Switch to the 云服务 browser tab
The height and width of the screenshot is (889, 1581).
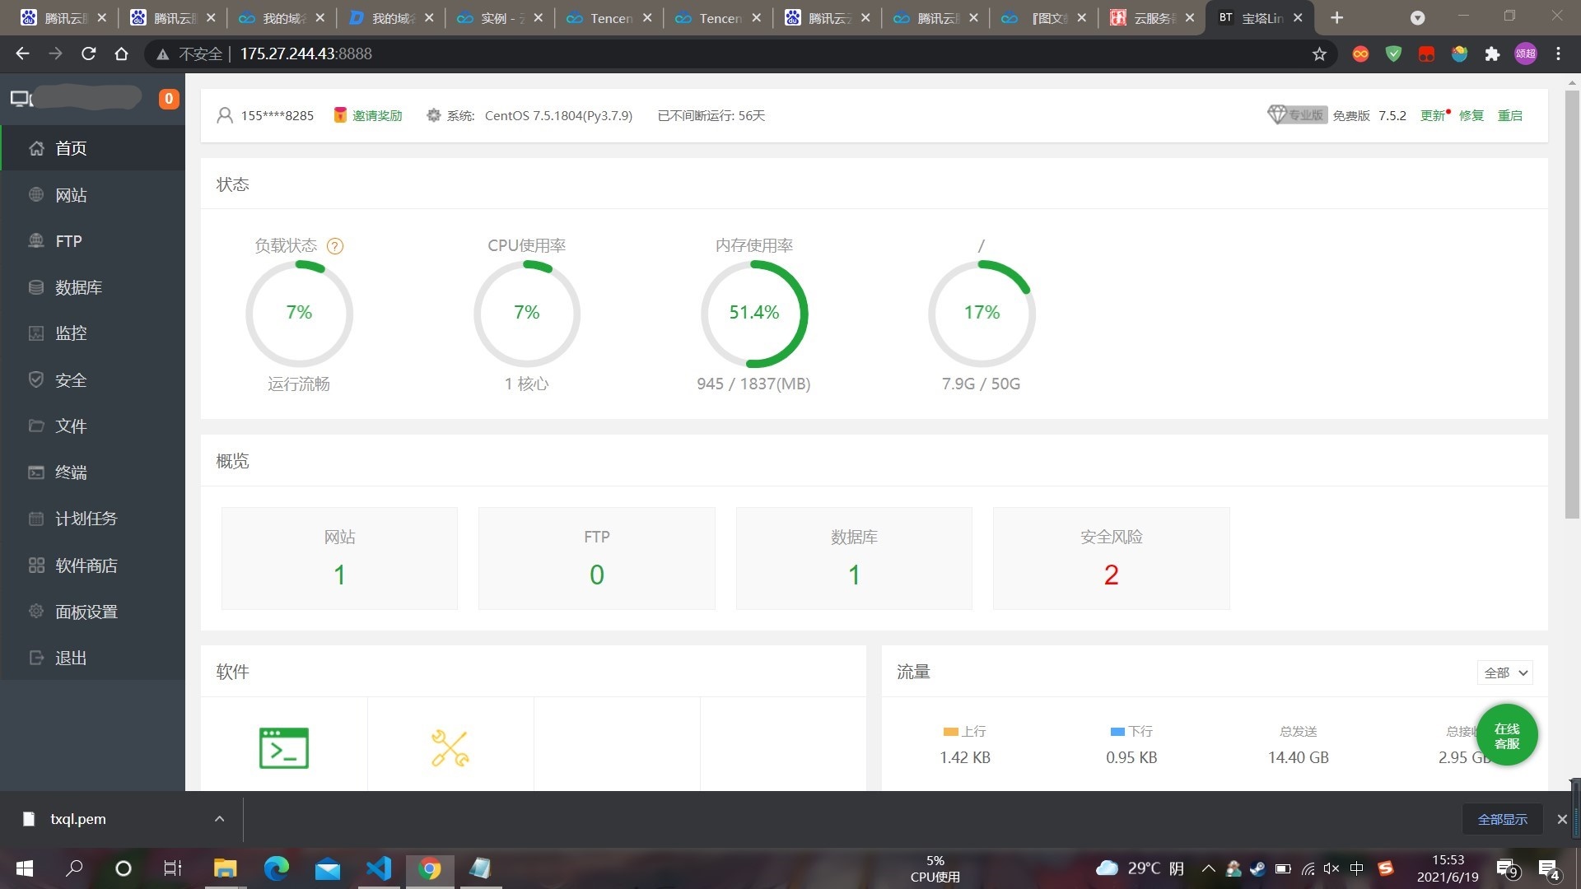coord(1150,18)
